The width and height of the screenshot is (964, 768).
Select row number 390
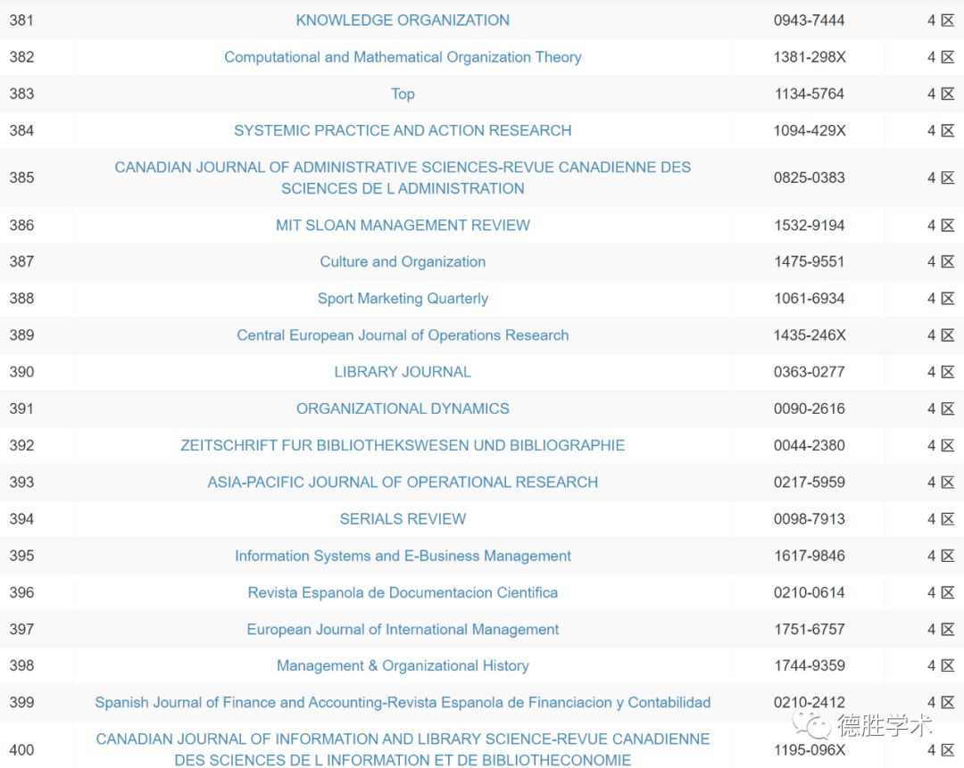(x=21, y=372)
